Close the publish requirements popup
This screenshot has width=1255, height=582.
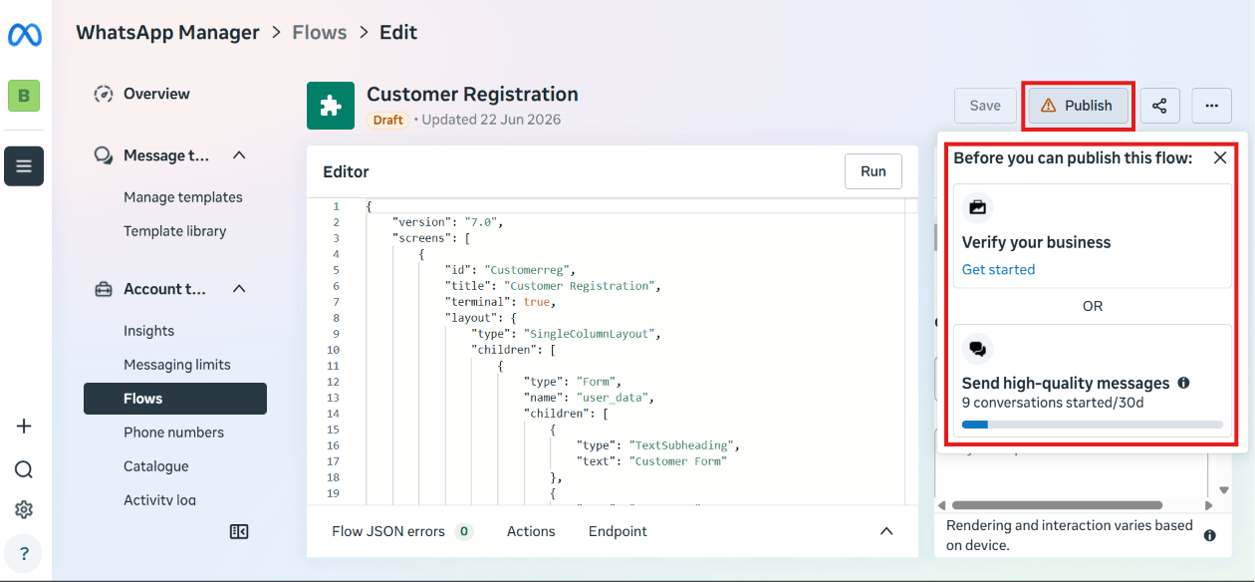coord(1220,157)
